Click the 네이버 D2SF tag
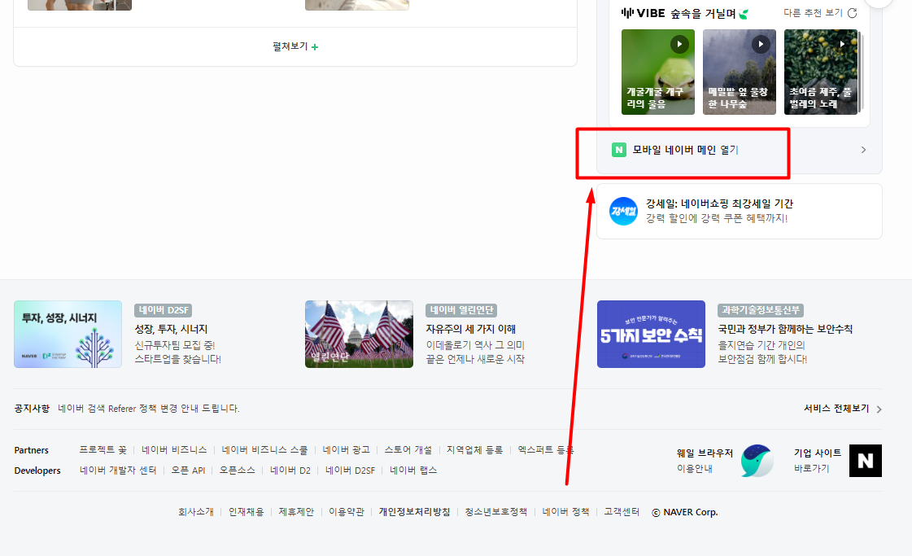912x556 pixels. 164,310
